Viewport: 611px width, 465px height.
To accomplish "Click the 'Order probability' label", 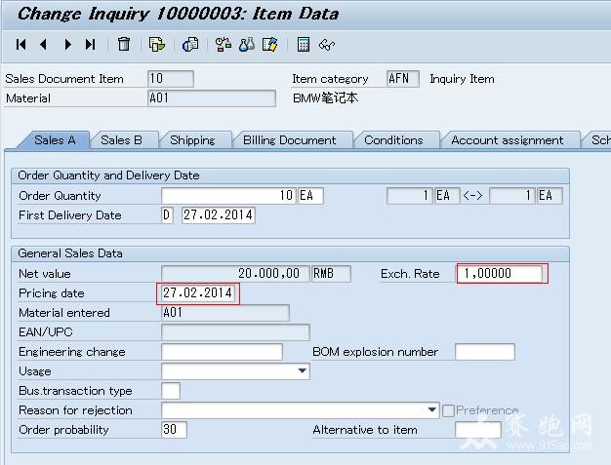I will click(x=63, y=430).
